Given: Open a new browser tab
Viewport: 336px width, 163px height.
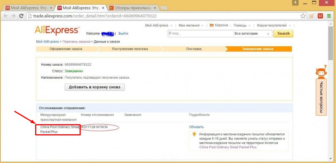Looking at the screenshot, I should pyautogui.click(x=164, y=8).
